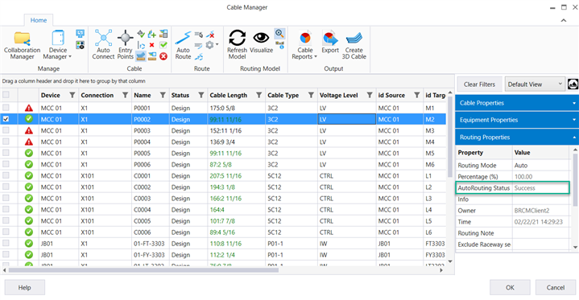Click the Visualize eye icon
This screenshot has width=579, height=300.
click(261, 42)
